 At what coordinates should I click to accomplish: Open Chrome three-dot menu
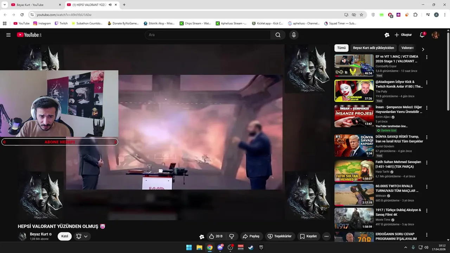445,15
